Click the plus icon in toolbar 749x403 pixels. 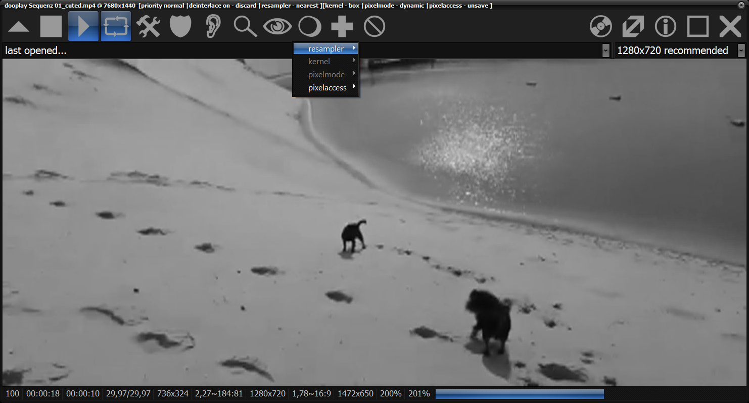(342, 26)
